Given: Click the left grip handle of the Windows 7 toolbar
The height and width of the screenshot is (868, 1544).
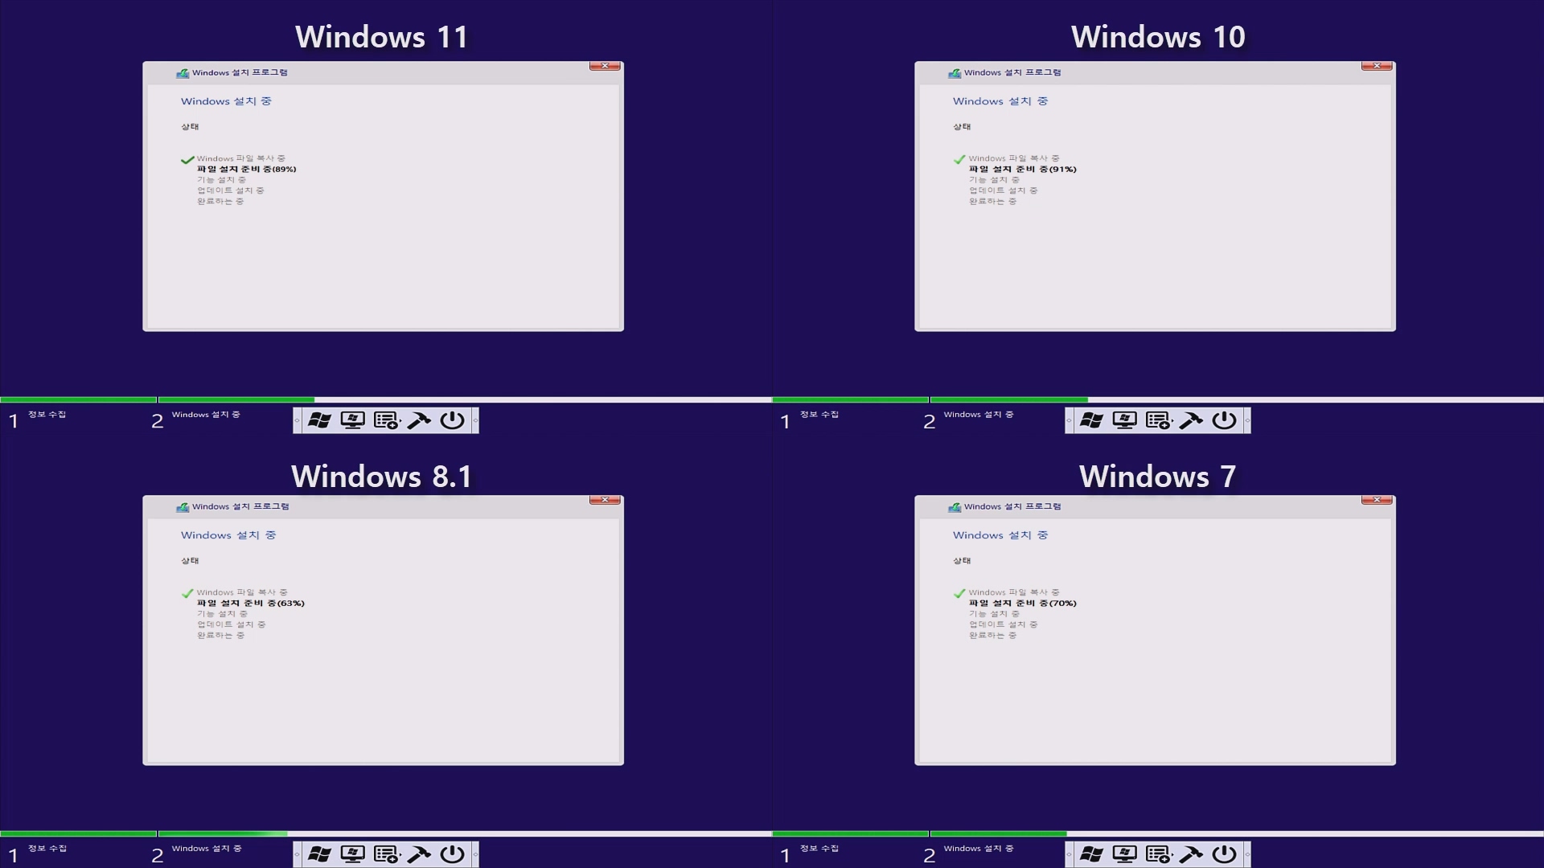Looking at the screenshot, I should click(x=1069, y=854).
